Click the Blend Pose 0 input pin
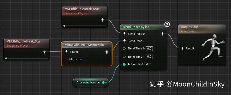Image resolution: width=231 pixels, height=95 pixels. 125,34
